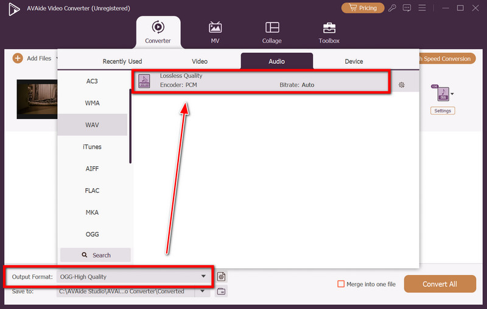Open the feedback chat icon
487x309 pixels.
[407, 8]
